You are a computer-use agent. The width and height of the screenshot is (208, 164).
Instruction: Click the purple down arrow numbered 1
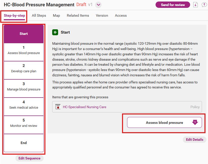pos(195,122)
